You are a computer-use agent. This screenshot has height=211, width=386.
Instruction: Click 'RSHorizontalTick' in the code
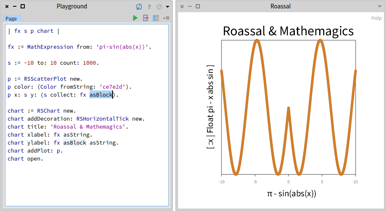tap(102, 119)
